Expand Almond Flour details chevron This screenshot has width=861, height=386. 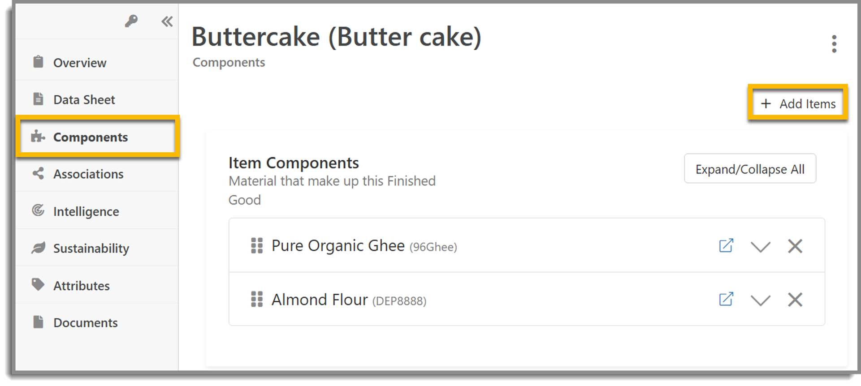761,300
